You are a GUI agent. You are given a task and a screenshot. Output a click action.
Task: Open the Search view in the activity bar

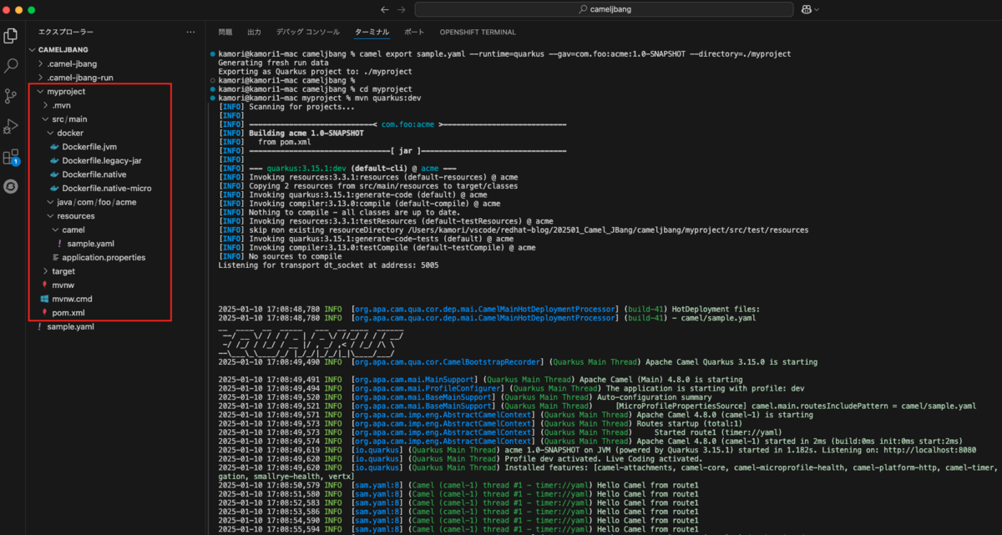click(x=12, y=65)
